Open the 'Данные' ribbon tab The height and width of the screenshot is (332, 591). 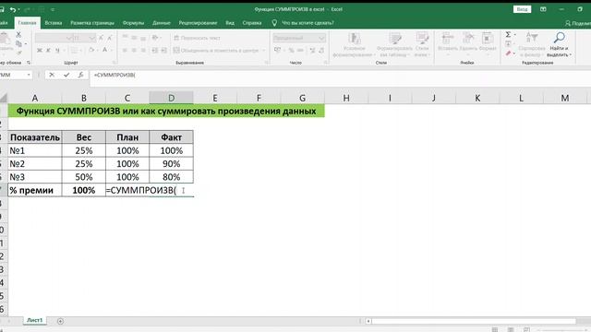pyautogui.click(x=162, y=23)
